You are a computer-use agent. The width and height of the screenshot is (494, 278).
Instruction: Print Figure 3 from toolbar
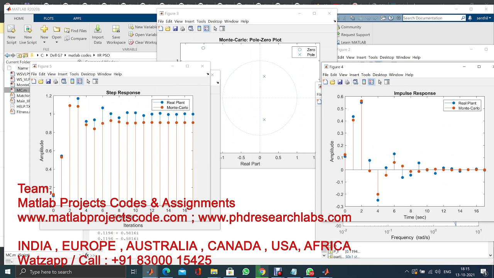183,29
